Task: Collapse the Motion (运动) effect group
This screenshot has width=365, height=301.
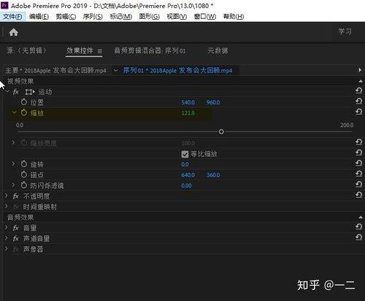Action: pos(7,91)
